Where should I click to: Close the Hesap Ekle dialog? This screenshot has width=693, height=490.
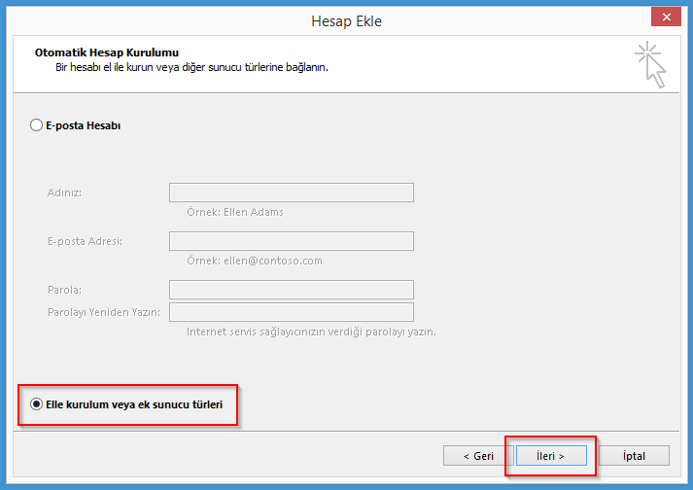tap(666, 19)
